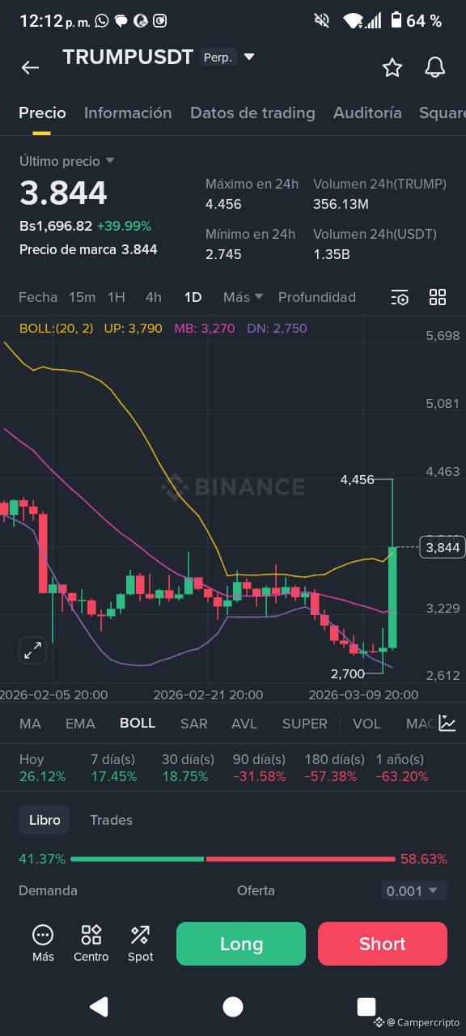
Task: Open the Auditoría tab
Action: pyautogui.click(x=367, y=113)
